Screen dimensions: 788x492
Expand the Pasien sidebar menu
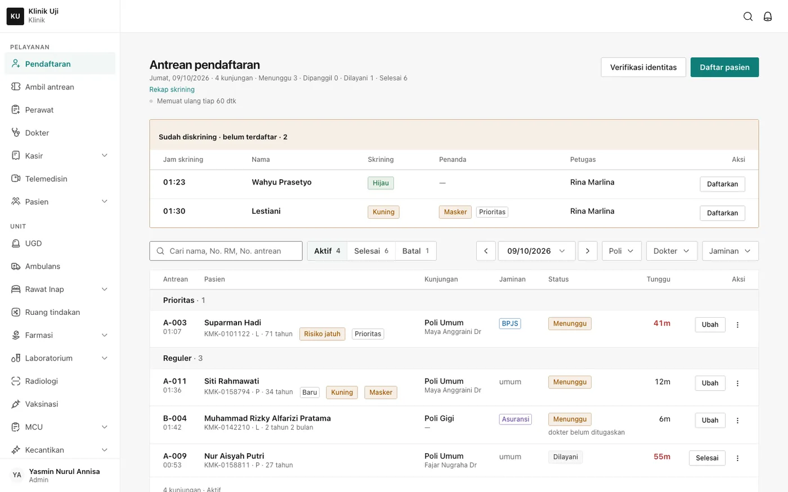[104, 202]
